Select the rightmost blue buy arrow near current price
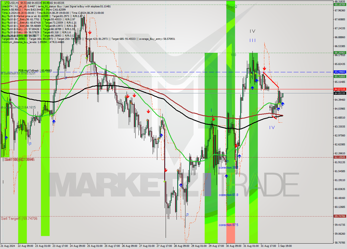This screenshot has height=249, width=347. coord(283,104)
